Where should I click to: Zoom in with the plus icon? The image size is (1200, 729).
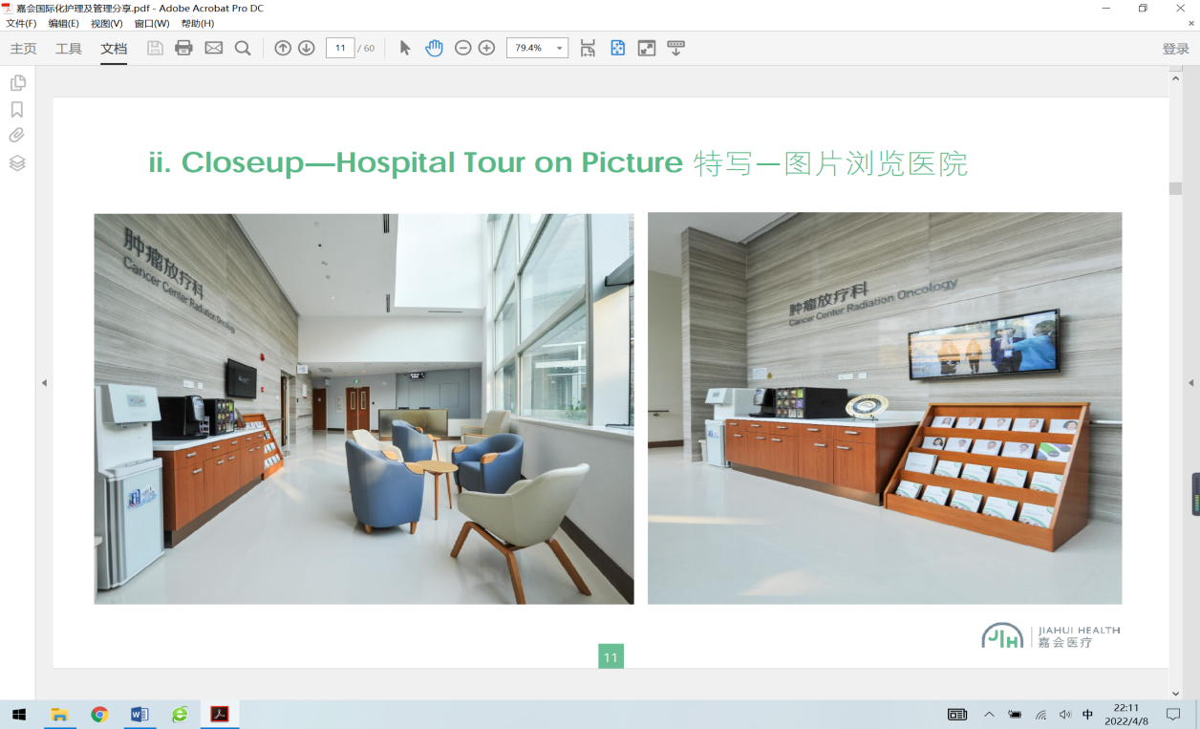click(x=486, y=48)
